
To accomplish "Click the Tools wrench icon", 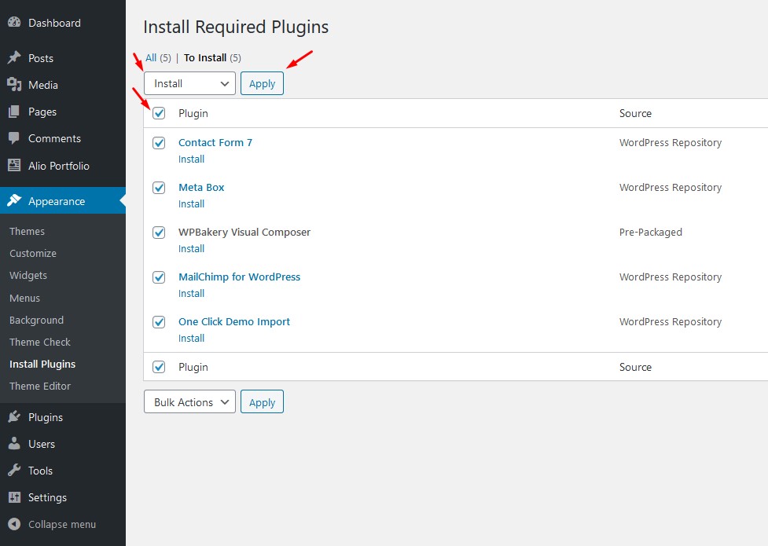I will point(14,471).
